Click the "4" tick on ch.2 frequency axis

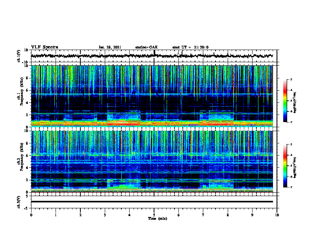[x=27, y=168]
